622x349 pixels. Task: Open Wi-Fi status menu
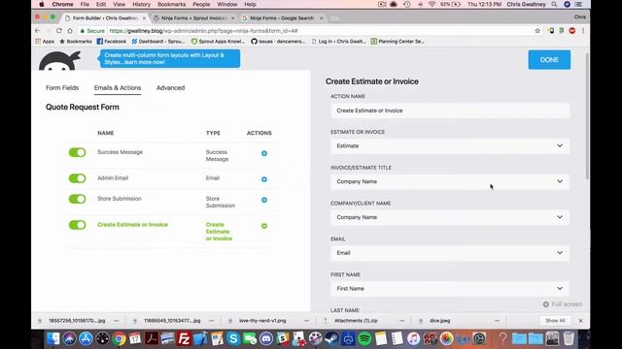pos(432,4)
